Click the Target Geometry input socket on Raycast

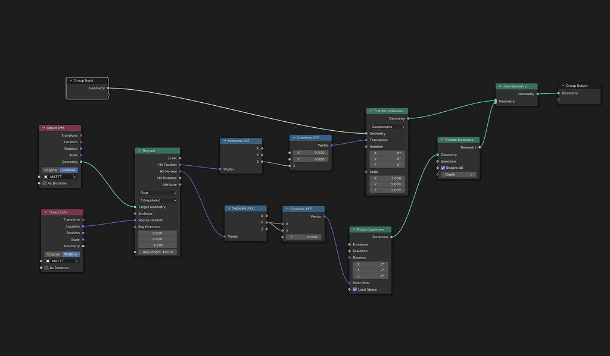(x=135, y=207)
